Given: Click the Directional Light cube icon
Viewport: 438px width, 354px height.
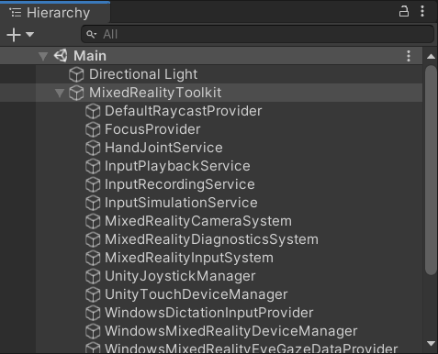Looking at the screenshot, I should [76, 74].
